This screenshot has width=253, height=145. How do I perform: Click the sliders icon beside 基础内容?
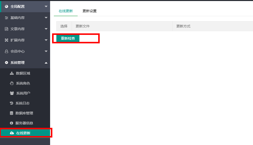(x=7, y=18)
